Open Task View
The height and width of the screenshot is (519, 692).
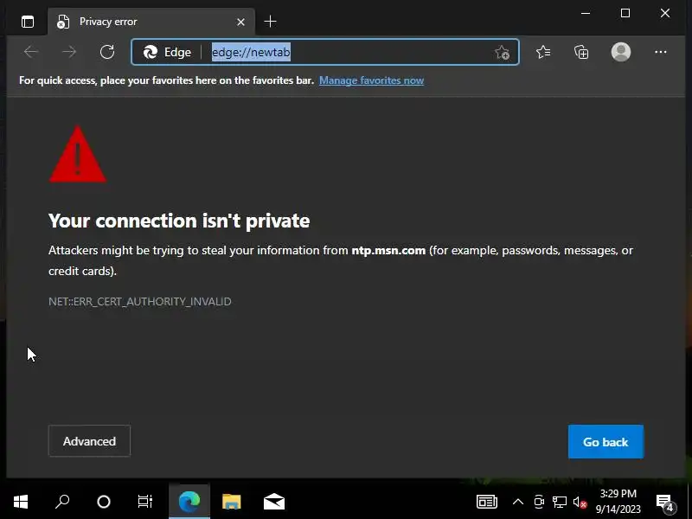tap(144, 502)
